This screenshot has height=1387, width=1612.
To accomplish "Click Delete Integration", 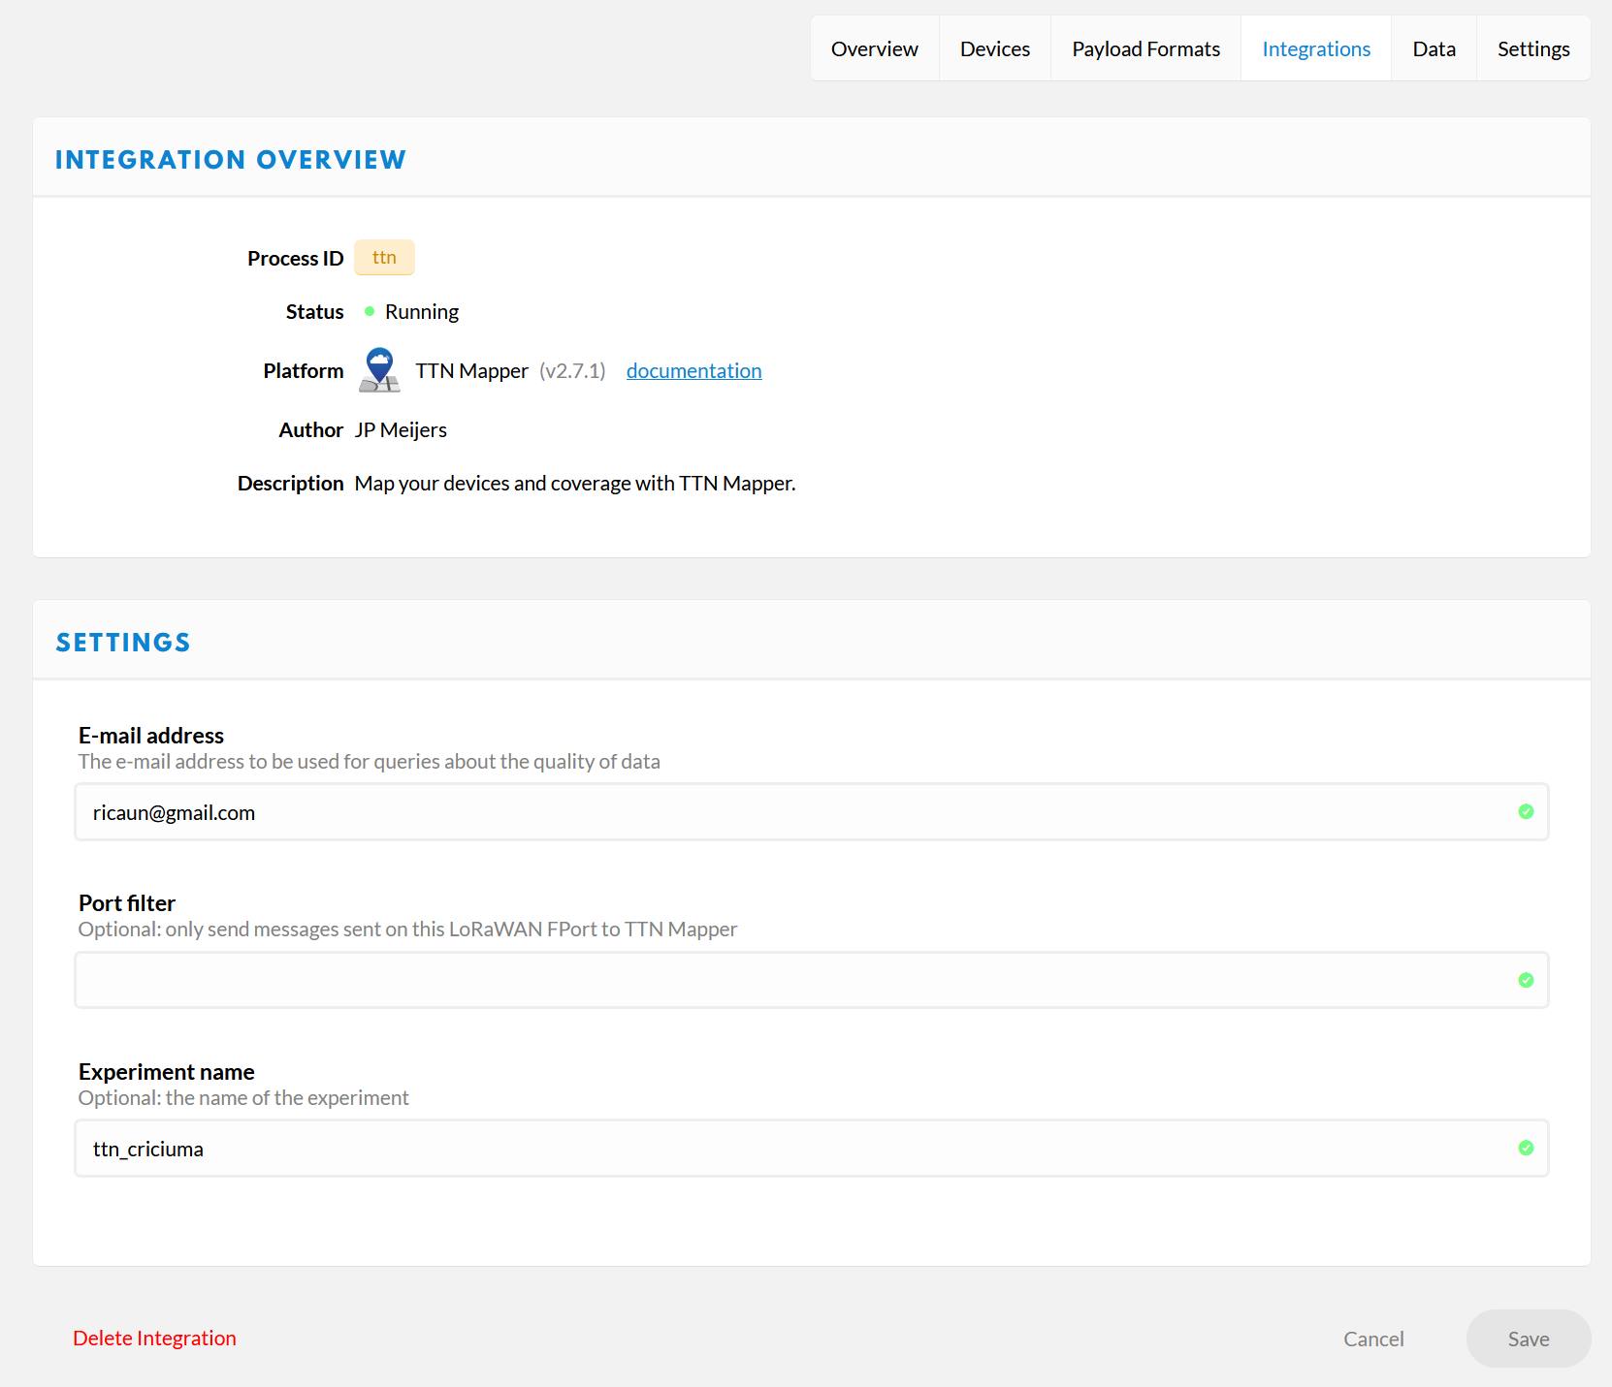I will point(154,1338).
